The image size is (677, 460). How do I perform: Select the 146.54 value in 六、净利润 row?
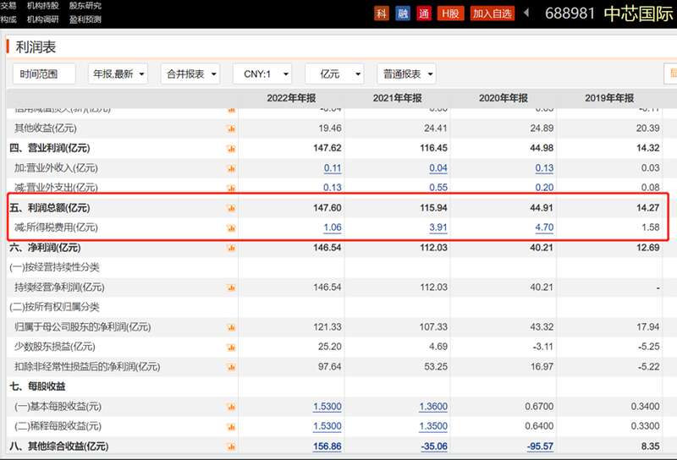click(327, 248)
